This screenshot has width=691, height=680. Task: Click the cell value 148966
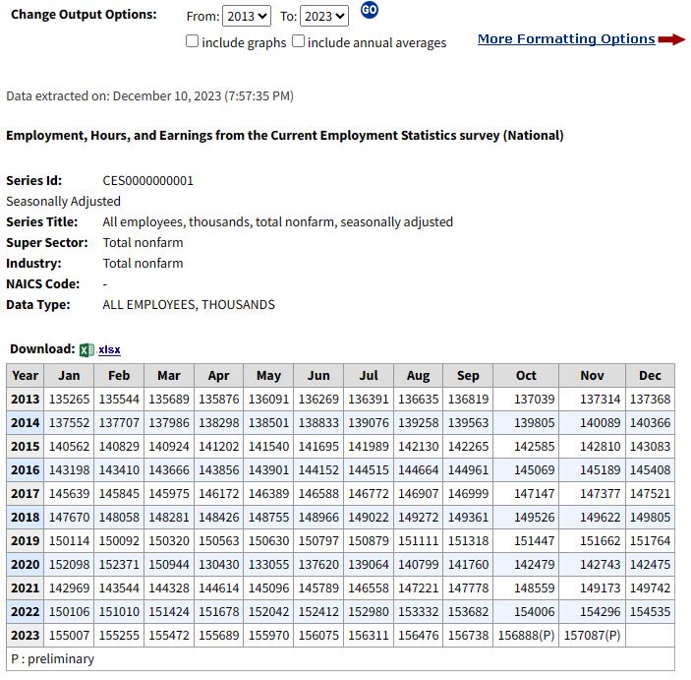pos(318,518)
